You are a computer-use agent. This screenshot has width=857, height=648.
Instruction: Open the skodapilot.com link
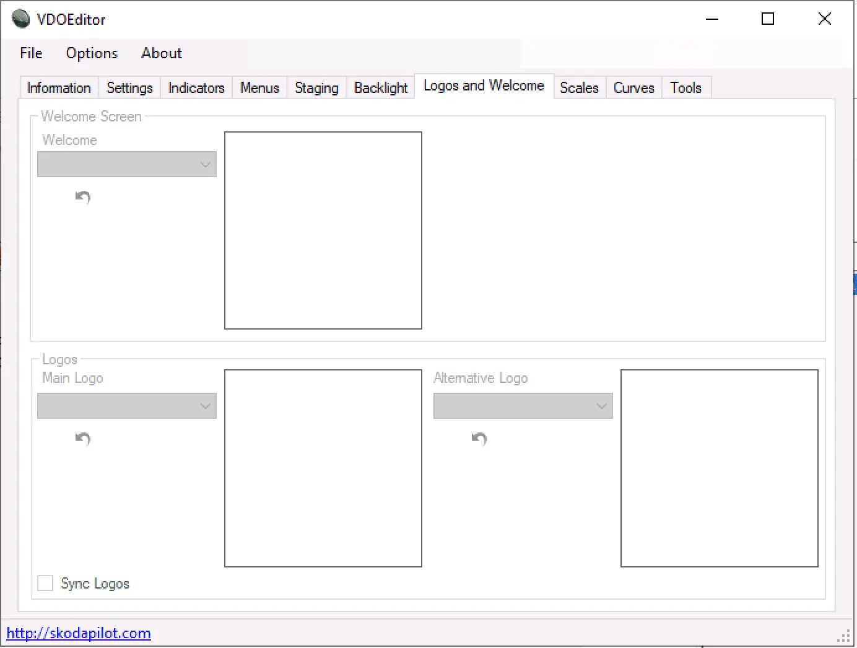[x=79, y=633]
